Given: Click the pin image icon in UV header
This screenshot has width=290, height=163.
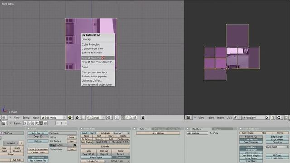Looking at the screenshot, I should pyautogui.click(x=235, y=118).
